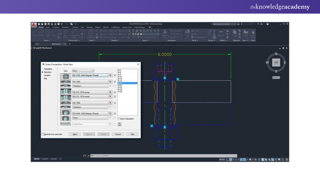320x169 pixels.
Task: Open the Nuts selection field
Action: tap(90, 118)
